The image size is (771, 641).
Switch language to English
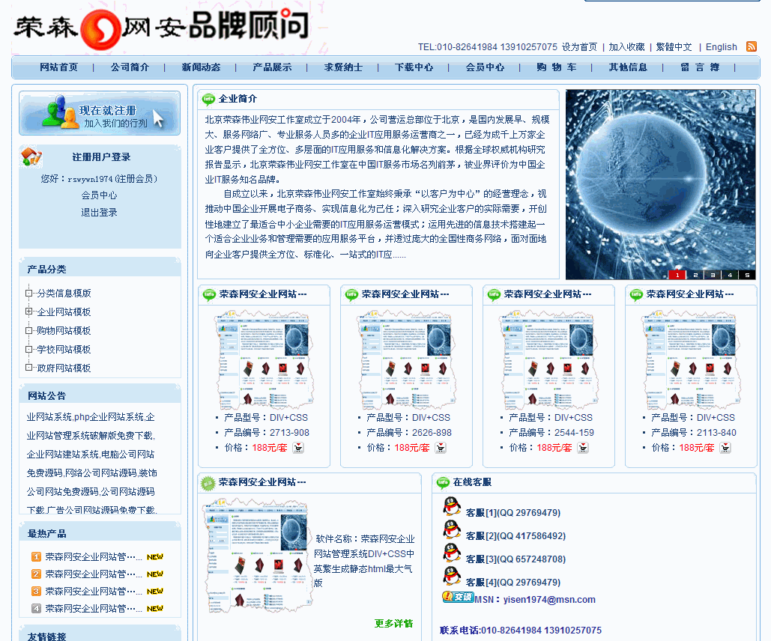coord(721,47)
